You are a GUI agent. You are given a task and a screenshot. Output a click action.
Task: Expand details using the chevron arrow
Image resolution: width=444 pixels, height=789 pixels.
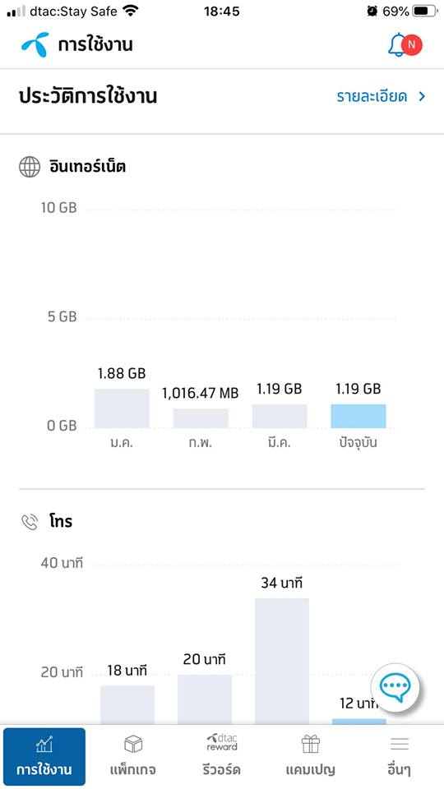tap(422, 97)
